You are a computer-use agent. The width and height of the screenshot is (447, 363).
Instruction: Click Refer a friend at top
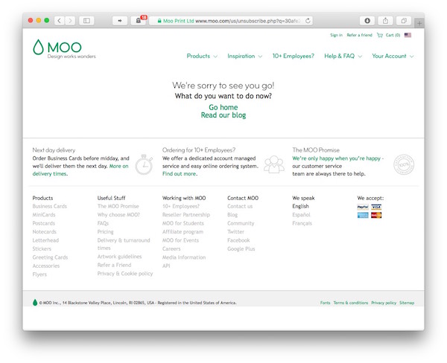coord(360,35)
